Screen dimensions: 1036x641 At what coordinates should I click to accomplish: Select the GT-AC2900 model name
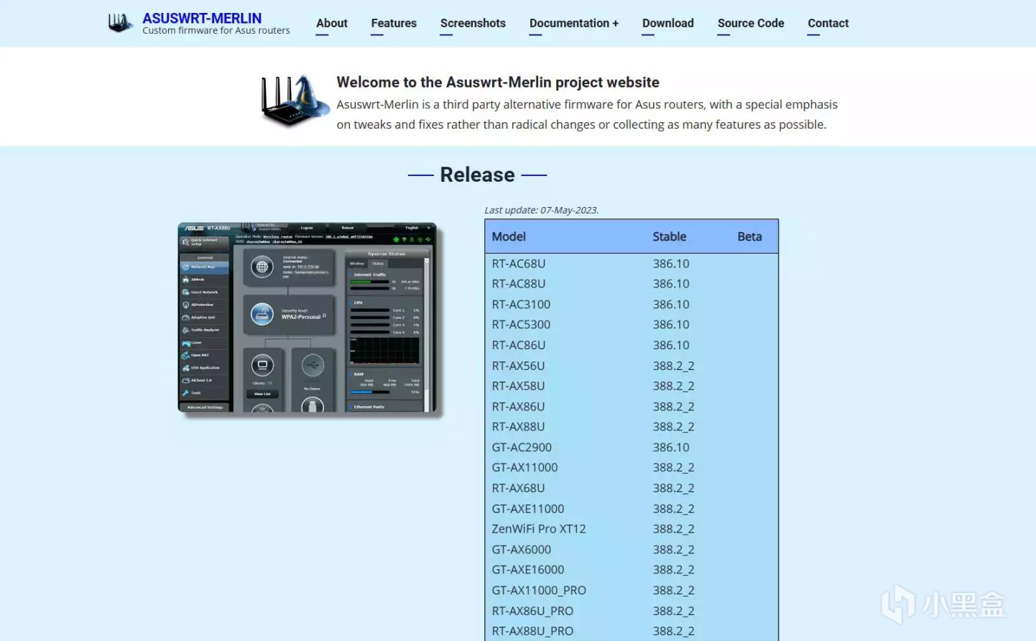tap(522, 447)
